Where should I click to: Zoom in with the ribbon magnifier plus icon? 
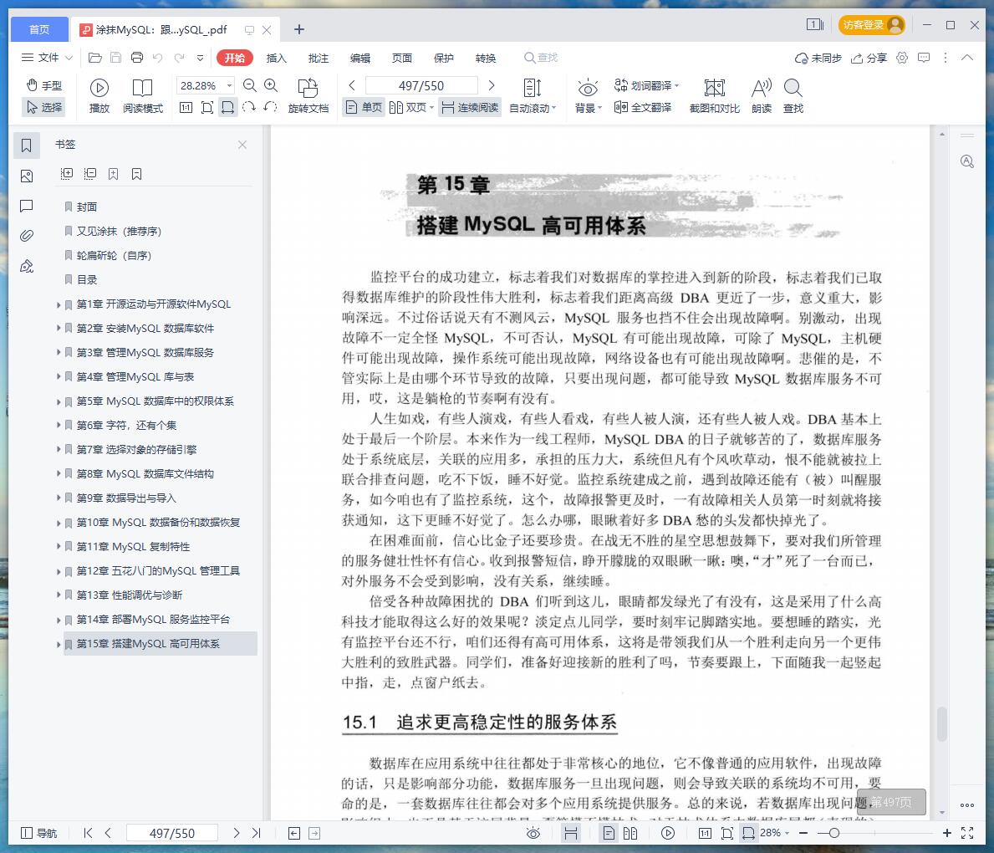271,85
